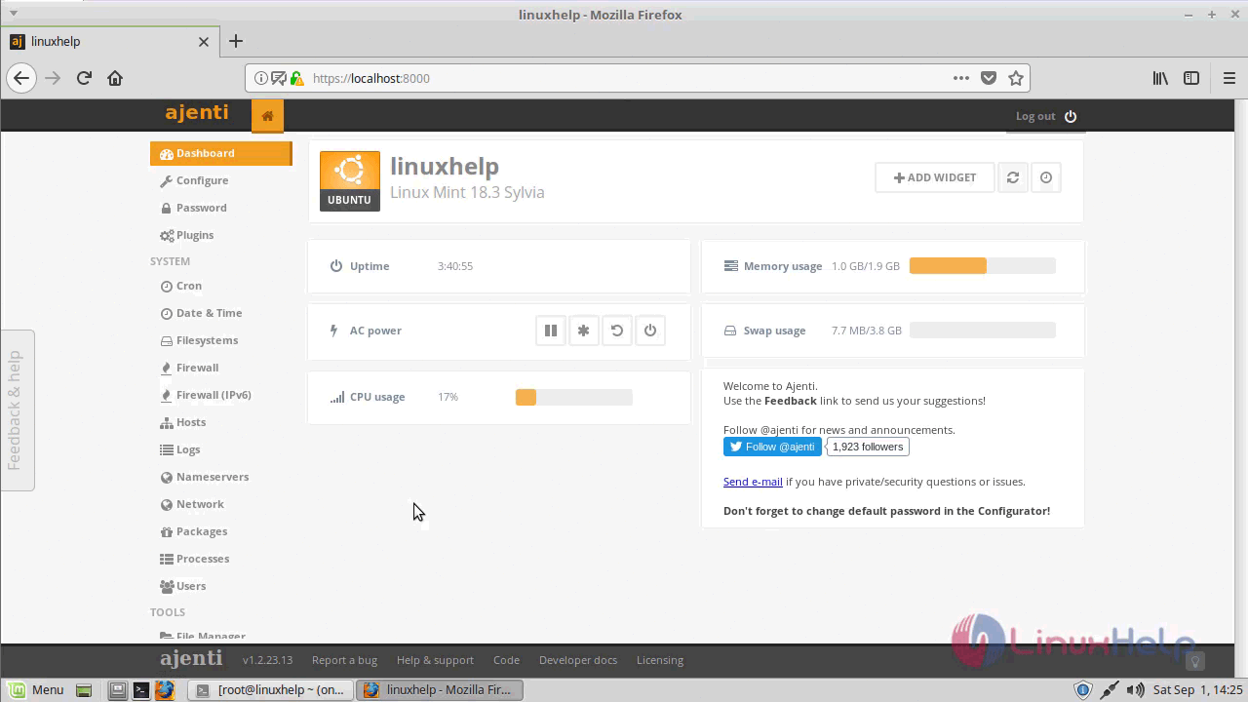This screenshot has width=1248, height=702.
Task: Click the Log out link
Action: [1035, 116]
